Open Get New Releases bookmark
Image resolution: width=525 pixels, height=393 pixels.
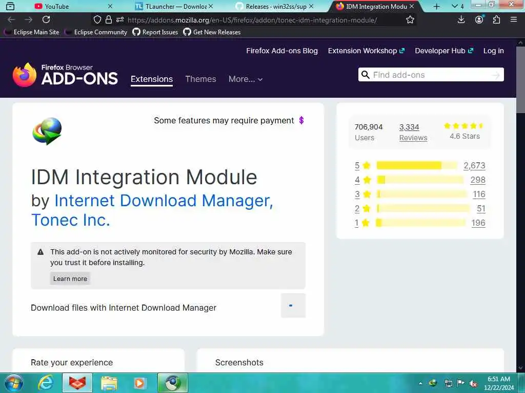click(x=212, y=32)
